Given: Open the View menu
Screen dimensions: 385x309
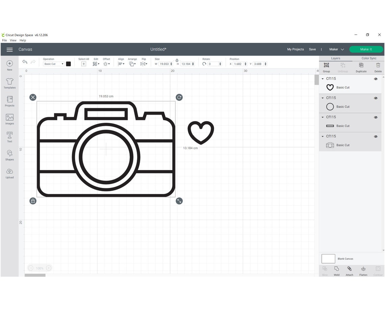Looking at the screenshot, I should pos(13,40).
